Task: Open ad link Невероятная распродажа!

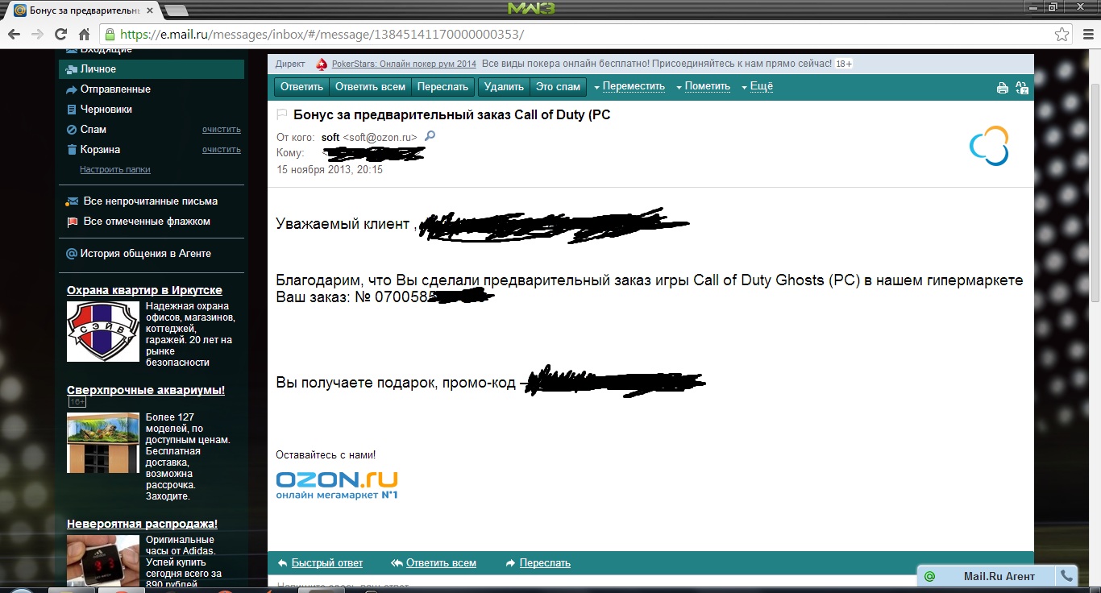Action: [142, 524]
